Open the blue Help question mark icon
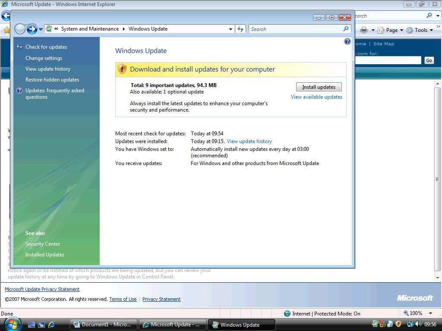This screenshot has height=331, width=442. coord(347,42)
